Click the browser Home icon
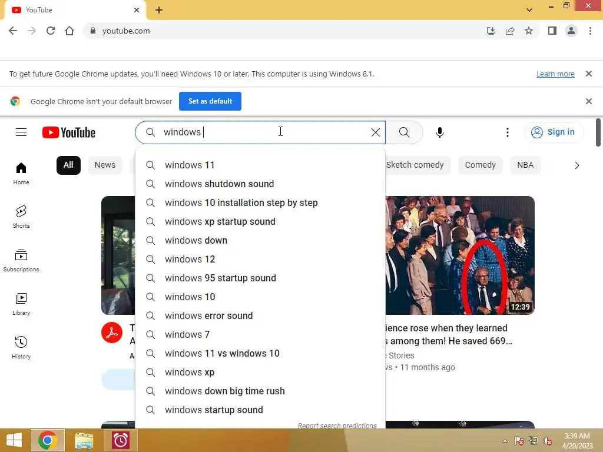The width and height of the screenshot is (603, 452). tap(69, 31)
